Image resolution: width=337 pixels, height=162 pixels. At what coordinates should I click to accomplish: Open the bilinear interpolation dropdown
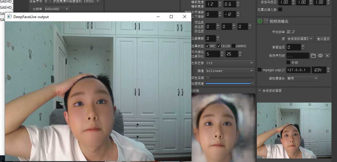230,71
